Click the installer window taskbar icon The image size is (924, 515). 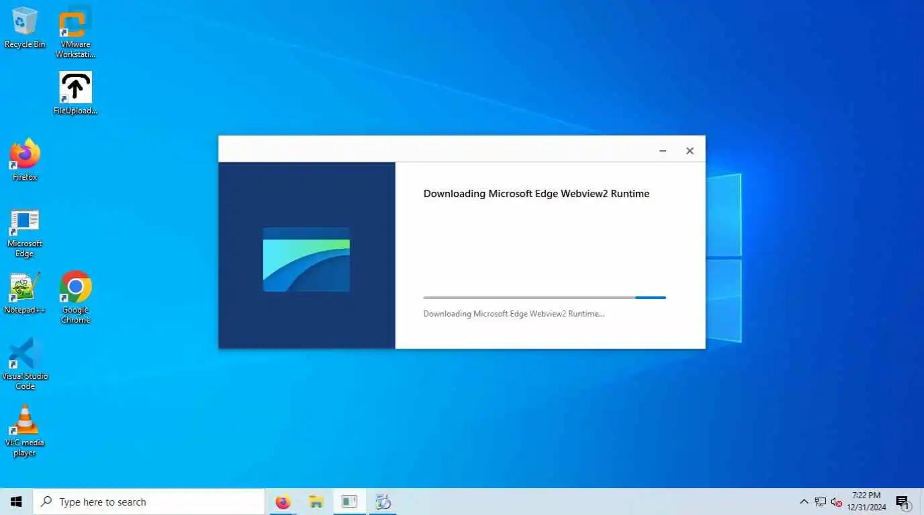pos(349,502)
